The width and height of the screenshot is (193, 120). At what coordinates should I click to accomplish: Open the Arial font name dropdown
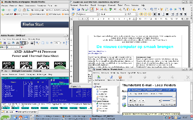pos(125,14)
